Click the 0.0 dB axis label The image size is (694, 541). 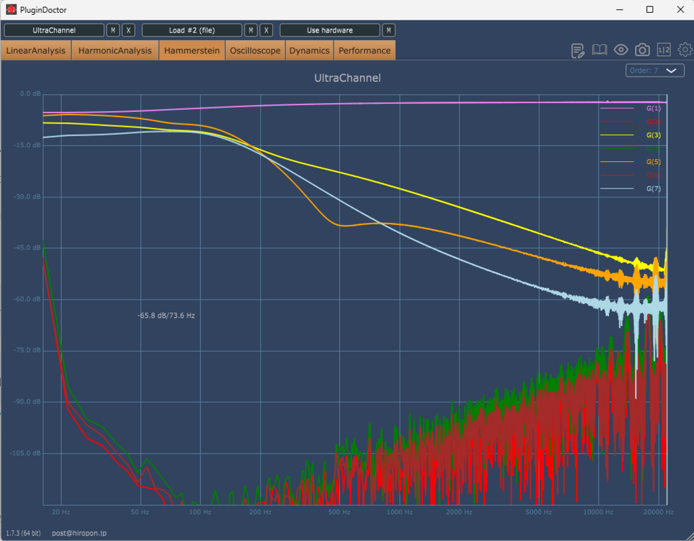click(x=30, y=94)
